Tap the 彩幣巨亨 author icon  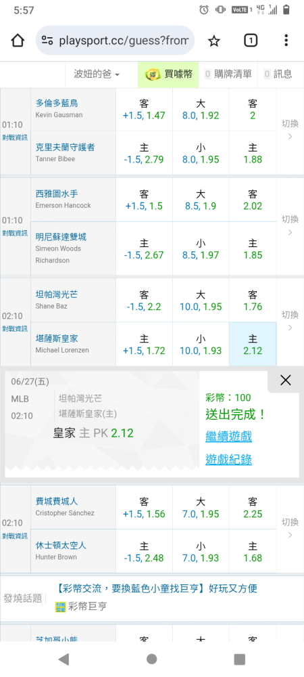pos(61,607)
